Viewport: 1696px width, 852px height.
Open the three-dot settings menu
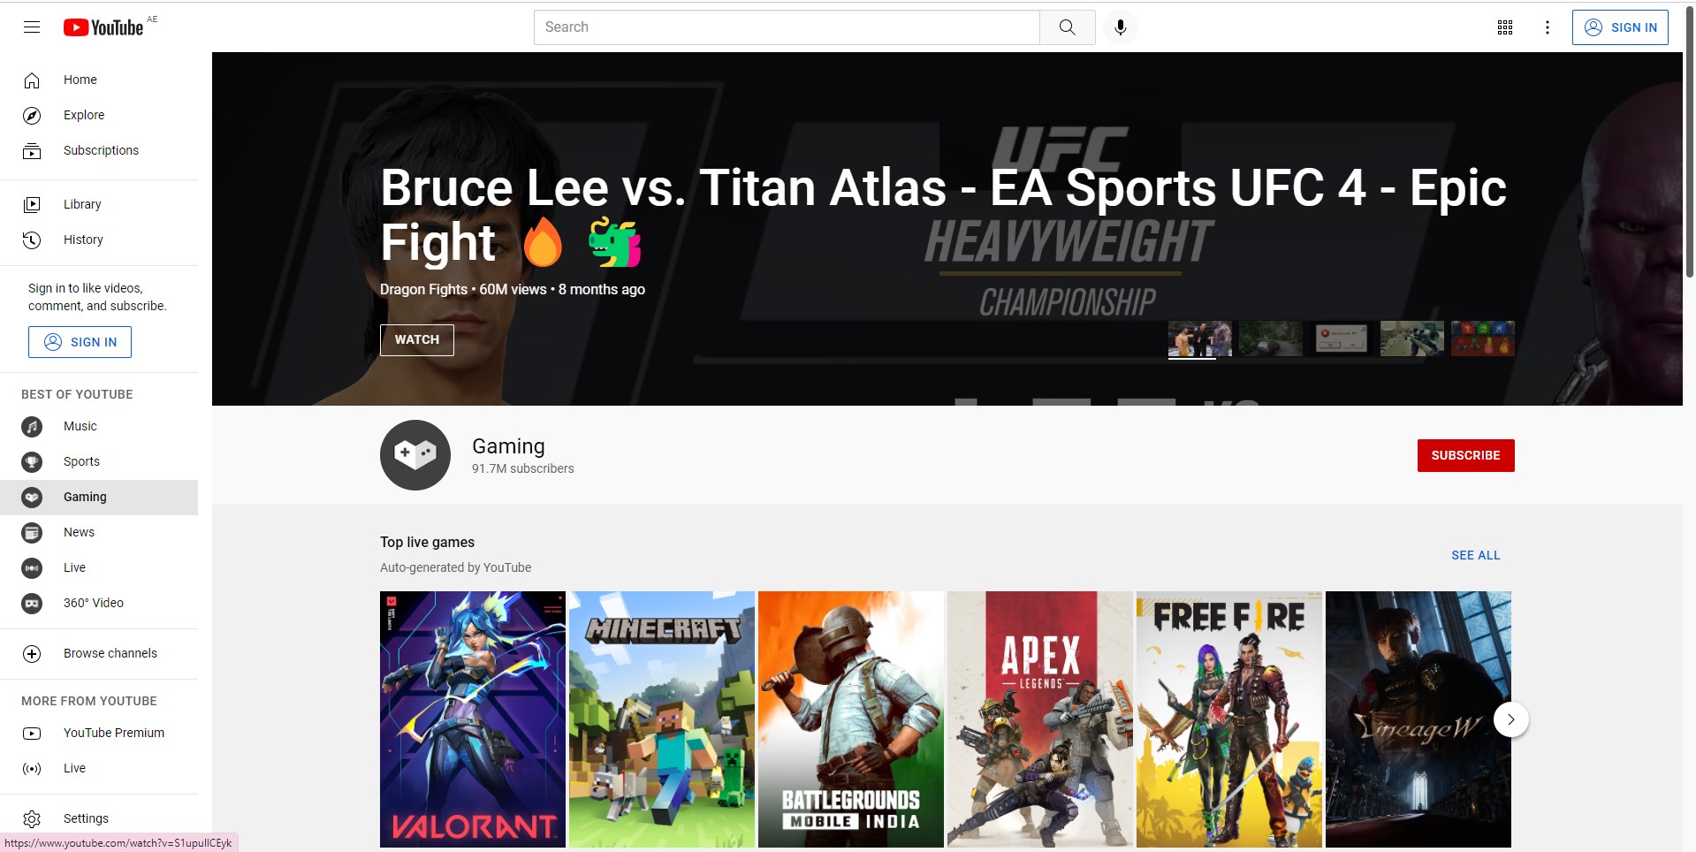pyautogui.click(x=1548, y=27)
